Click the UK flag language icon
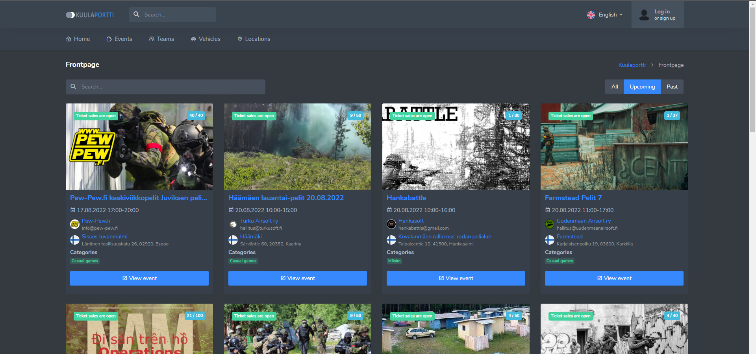 (591, 15)
